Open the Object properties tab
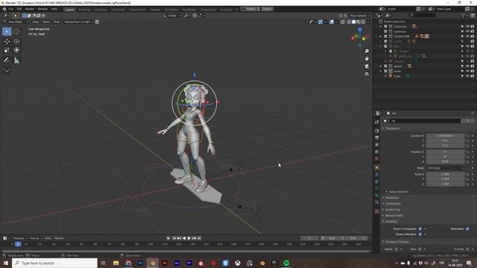 click(x=377, y=167)
